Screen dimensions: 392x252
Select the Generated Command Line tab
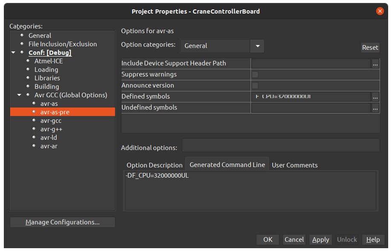point(227,165)
